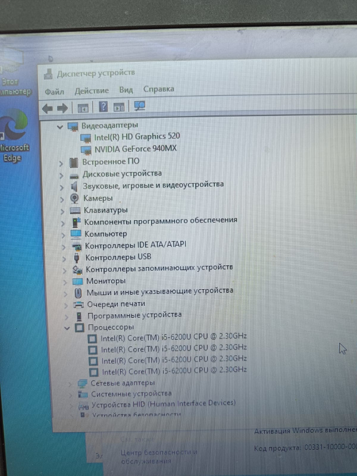Select the Intel(R) HD Graphics 520 adapter
The width and height of the screenshot is (357, 476).
[x=137, y=136]
